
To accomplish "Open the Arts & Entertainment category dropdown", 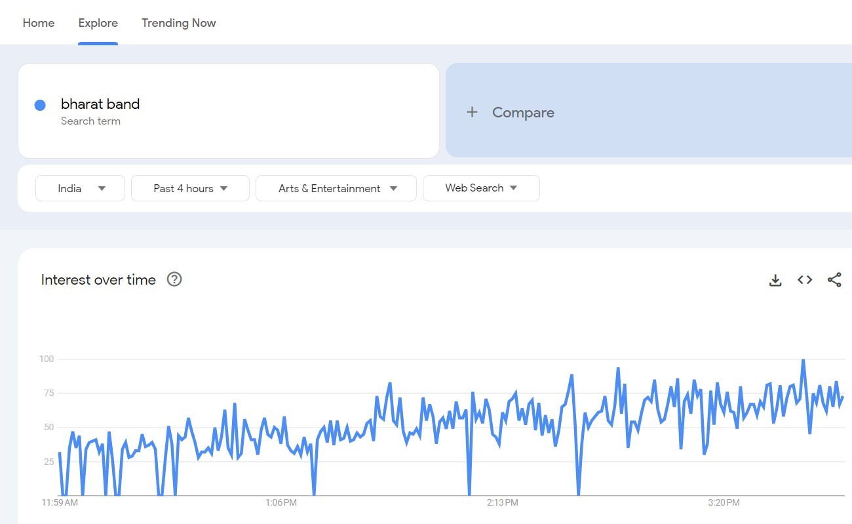I will click(336, 188).
